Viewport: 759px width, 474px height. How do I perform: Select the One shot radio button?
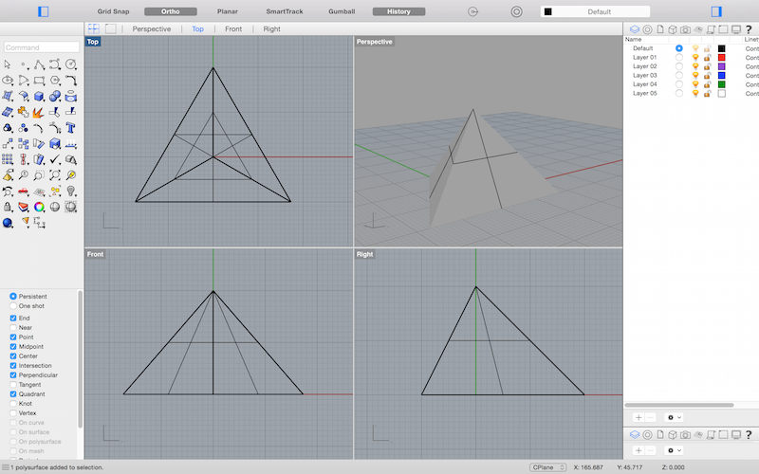click(x=13, y=305)
